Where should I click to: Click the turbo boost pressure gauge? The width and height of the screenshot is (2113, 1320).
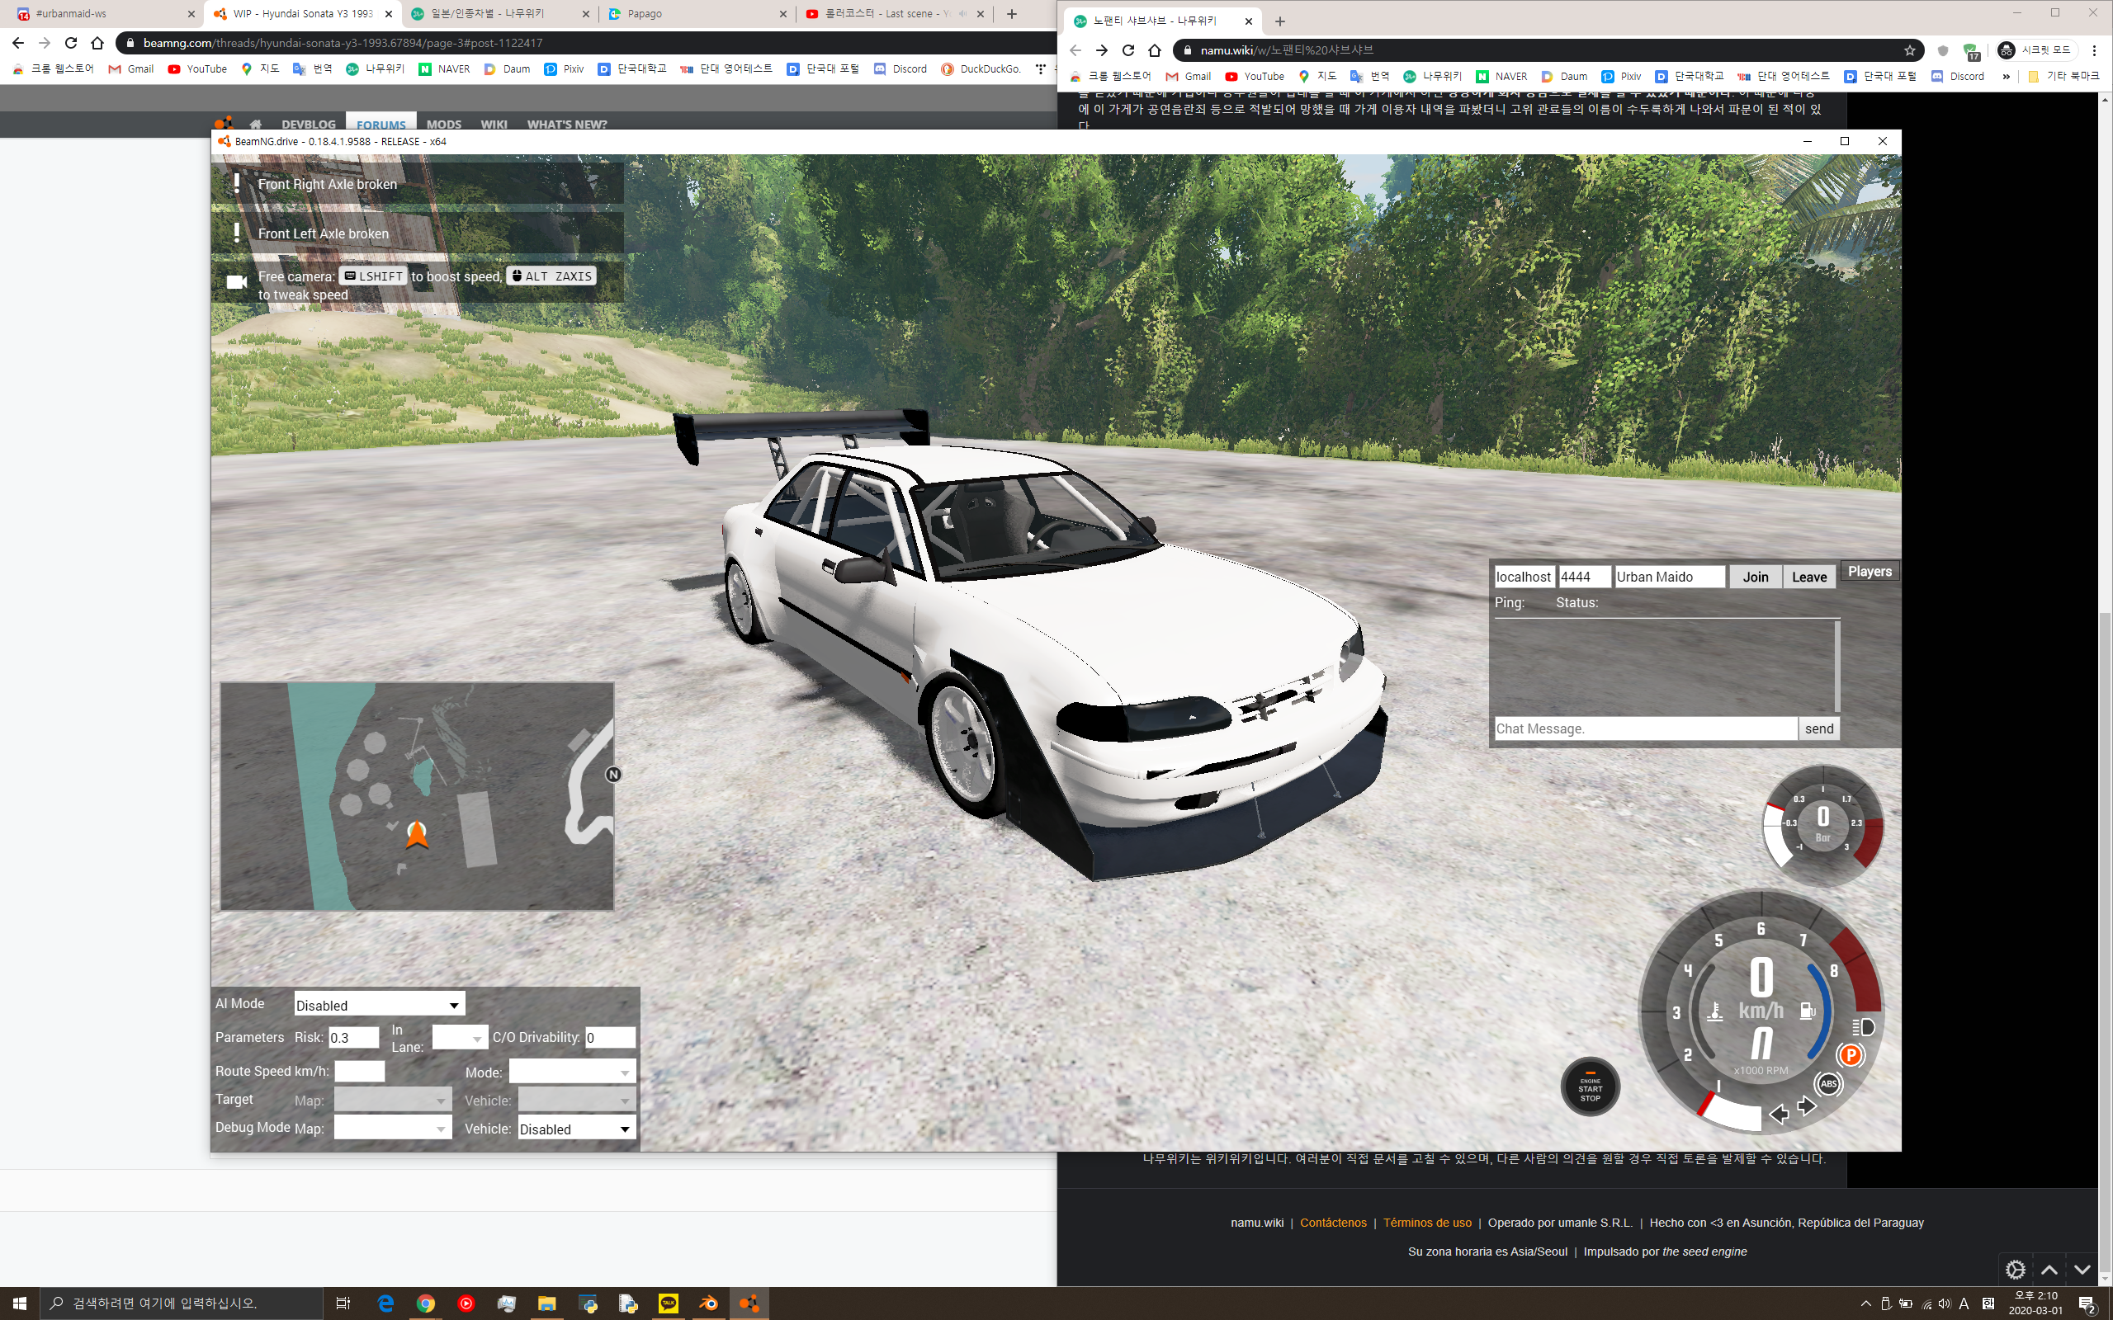click(x=1822, y=823)
